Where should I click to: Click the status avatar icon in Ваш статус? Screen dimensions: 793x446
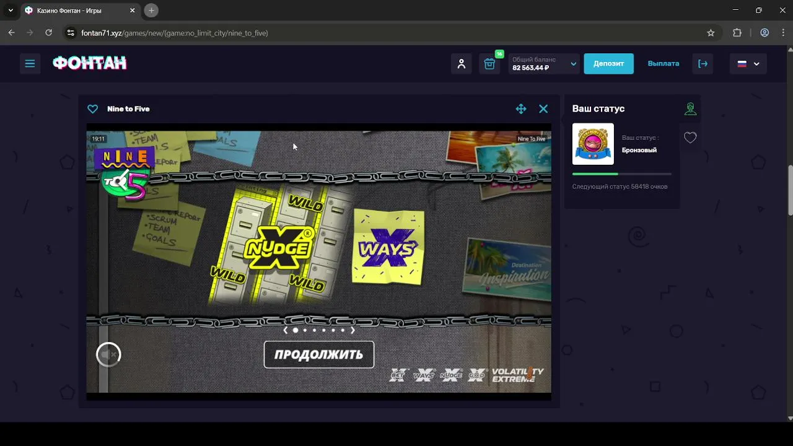[690, 108]
